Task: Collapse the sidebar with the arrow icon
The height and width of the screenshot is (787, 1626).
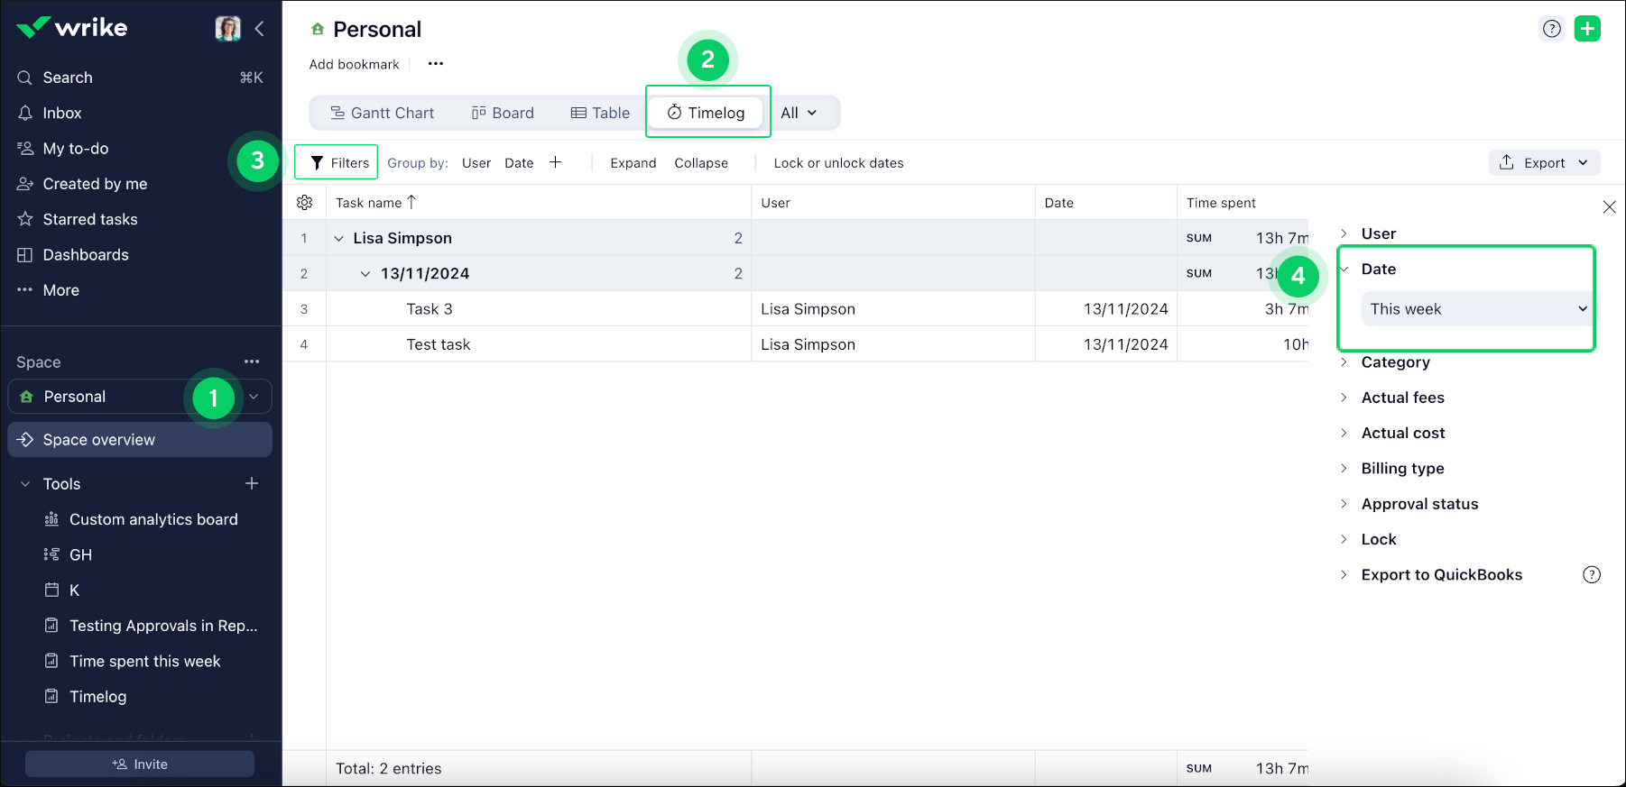Action: click(260, 29)
